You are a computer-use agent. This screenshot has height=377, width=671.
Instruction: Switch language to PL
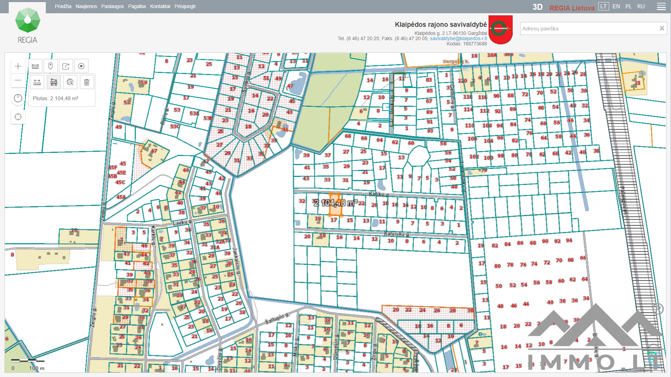[628, 6]
